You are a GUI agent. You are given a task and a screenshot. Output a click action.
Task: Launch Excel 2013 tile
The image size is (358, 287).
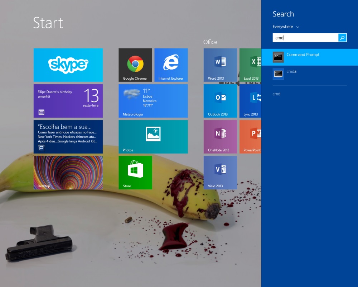tap(250, 65)
